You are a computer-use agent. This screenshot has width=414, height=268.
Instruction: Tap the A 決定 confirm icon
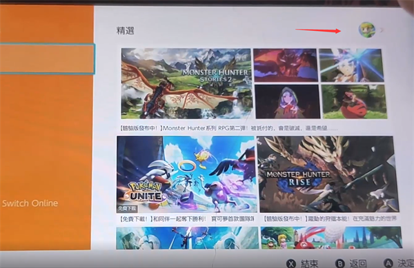(388, 262)
